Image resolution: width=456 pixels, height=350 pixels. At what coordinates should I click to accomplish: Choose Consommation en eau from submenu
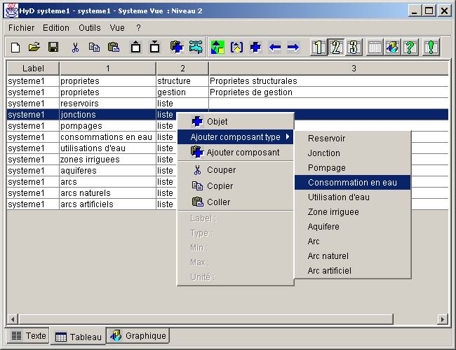tap(352, 183)
